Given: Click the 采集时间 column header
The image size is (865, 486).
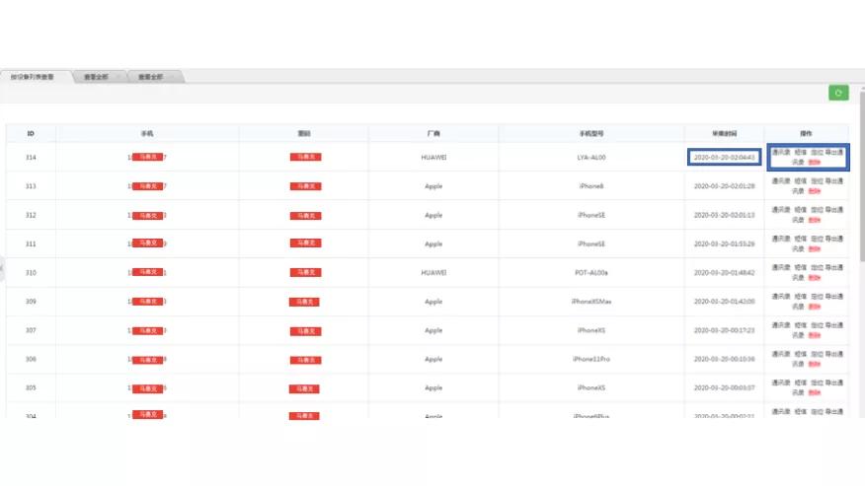Looking at the screenshot, I should 725,133.
